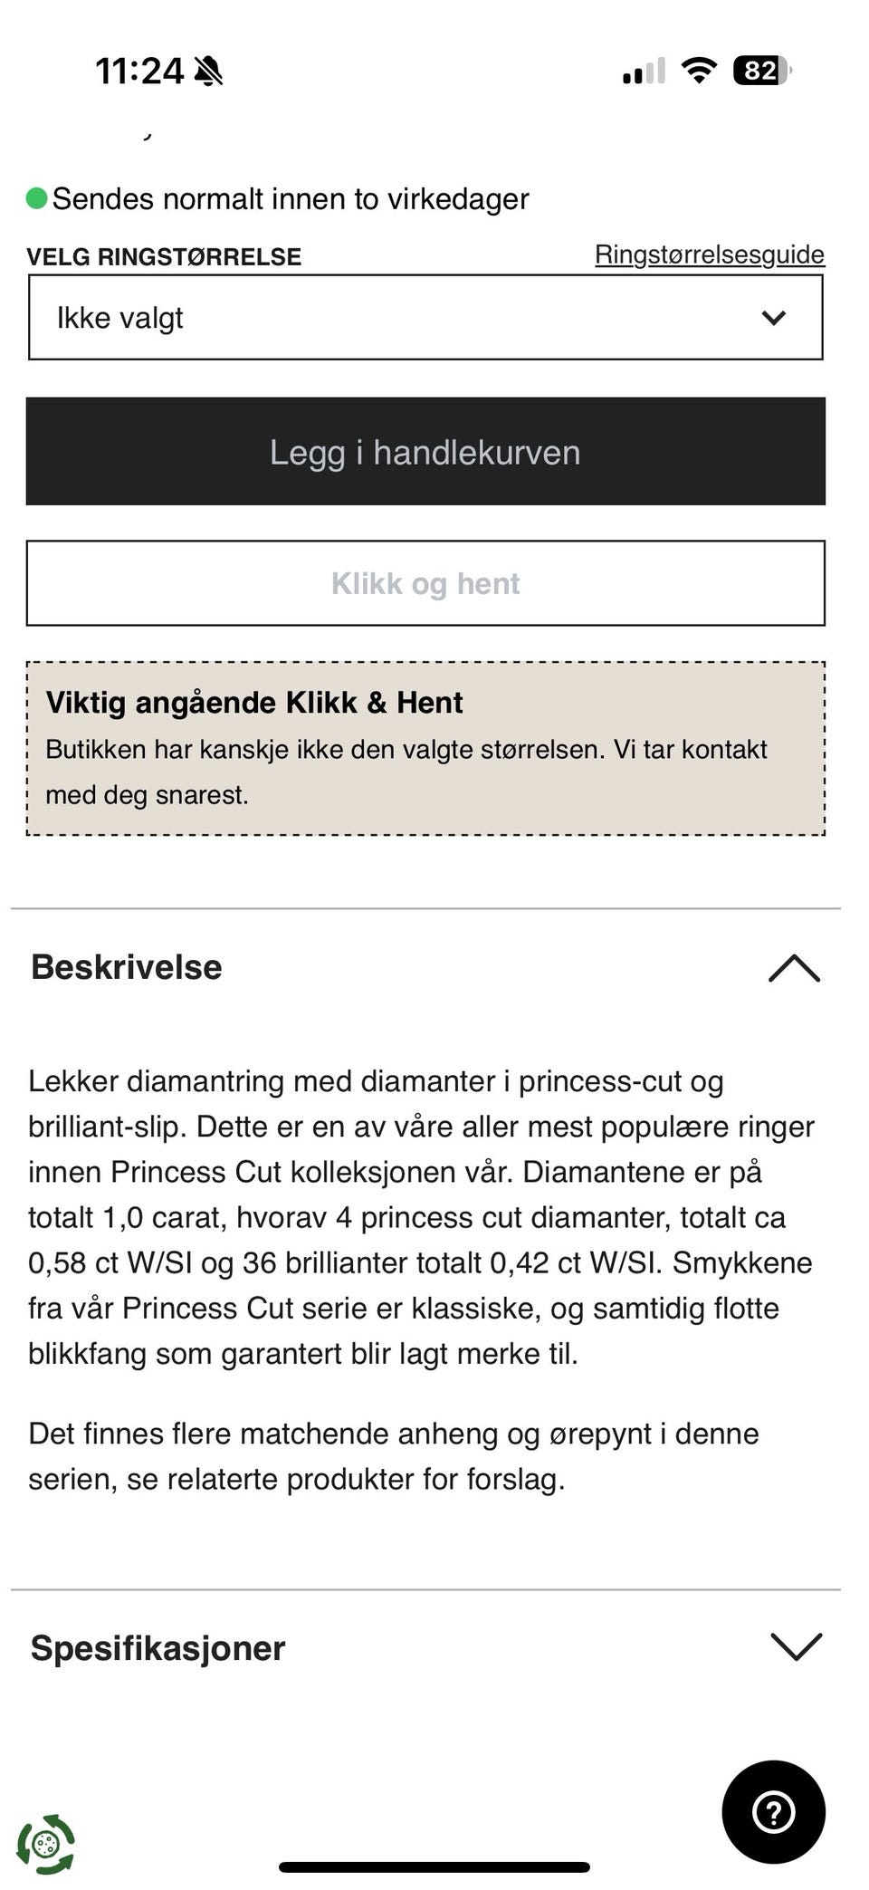Tap the cellular signal bars icon
Image resolution: width=869 pixels, height=1890 pixels.
(x=644, y=71)
